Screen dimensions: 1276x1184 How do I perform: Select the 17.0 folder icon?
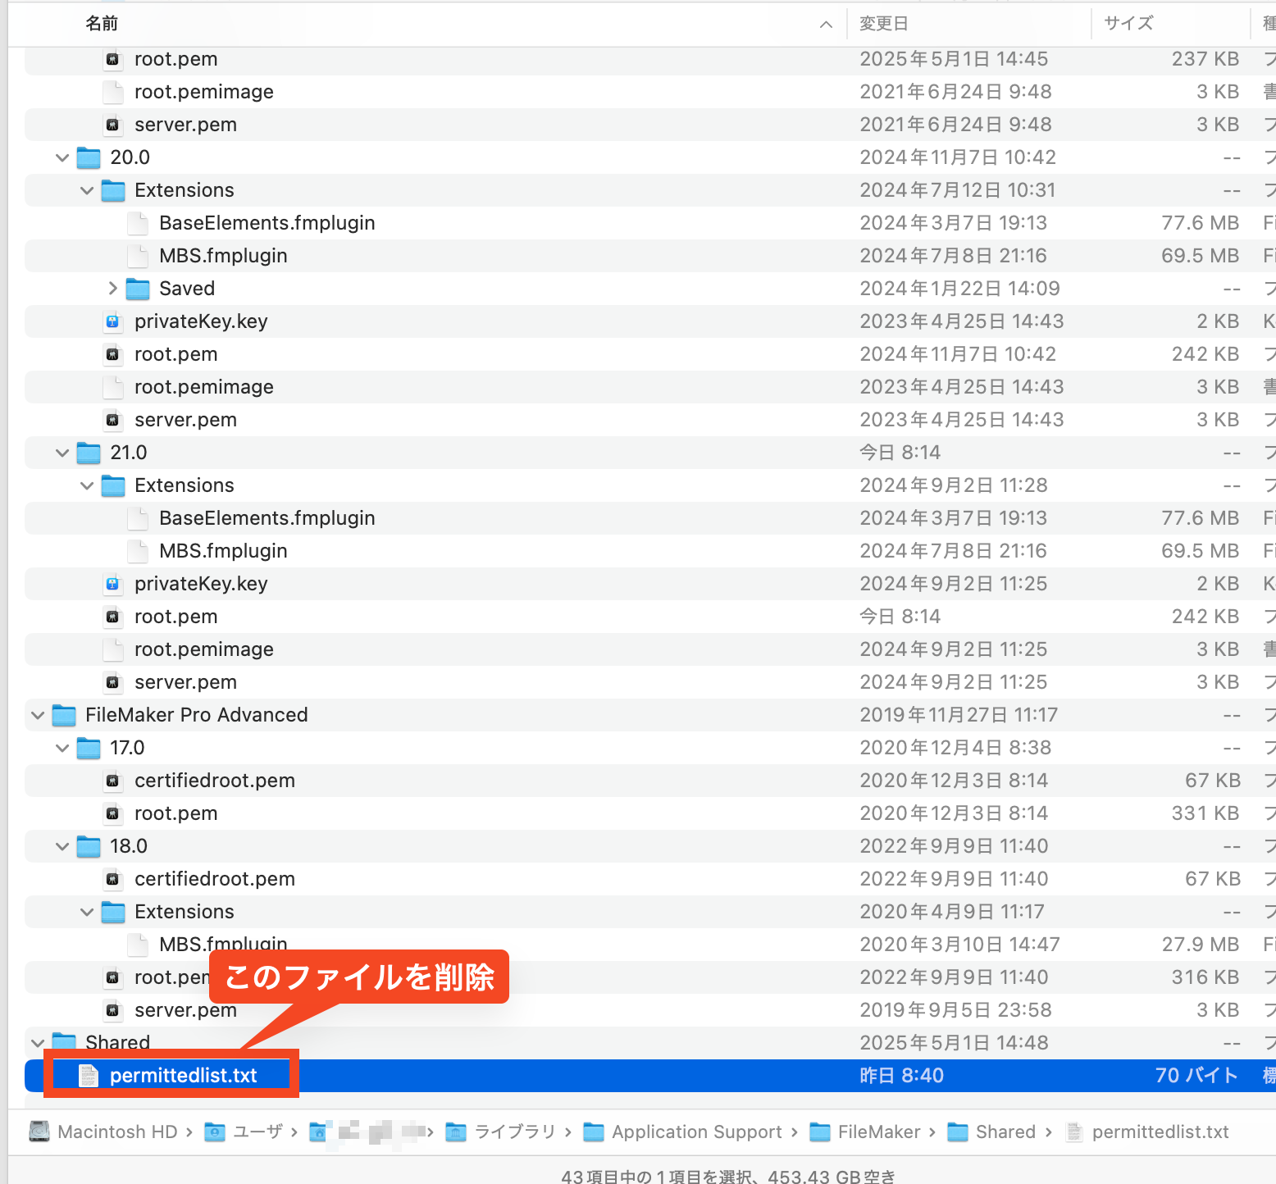click(89, 748)
